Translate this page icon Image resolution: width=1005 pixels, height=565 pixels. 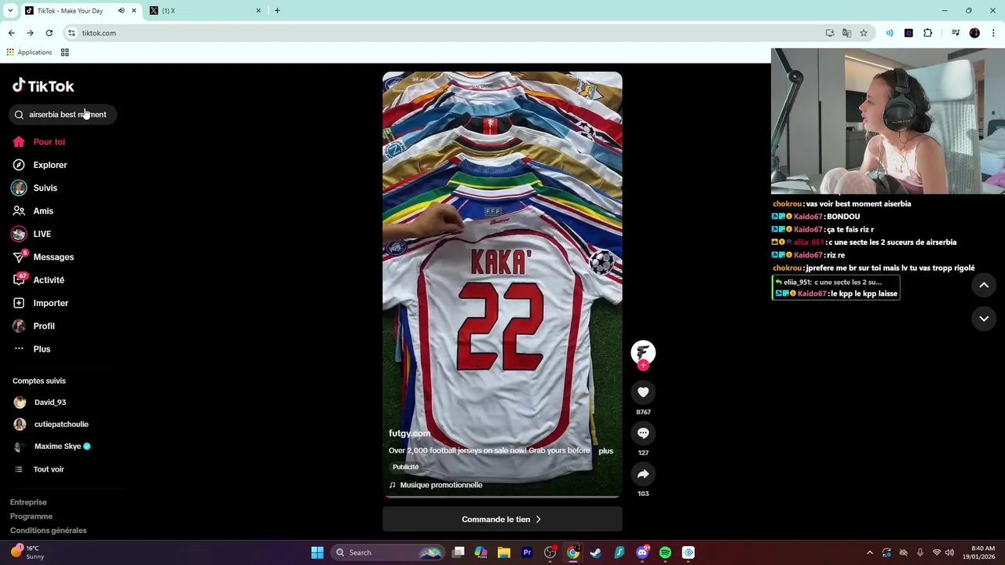[x=846, y=33]
